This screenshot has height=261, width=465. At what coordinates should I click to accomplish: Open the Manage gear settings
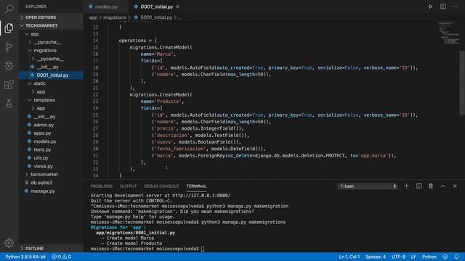pos(9,243)
